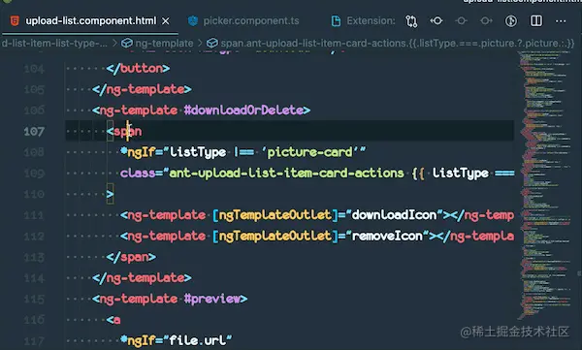The height and width of the screenshot is (350, 582).
Task: Click the </ng-template> tag on line 114
Action: coord(142,277)
